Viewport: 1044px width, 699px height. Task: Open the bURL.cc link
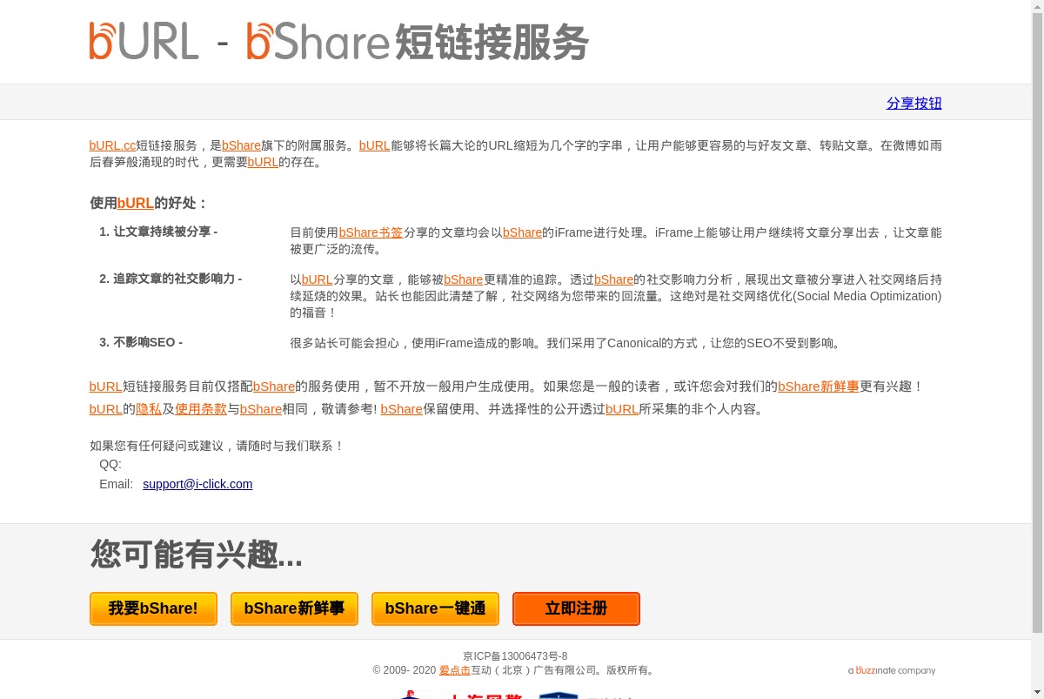[x=112, y=145]
